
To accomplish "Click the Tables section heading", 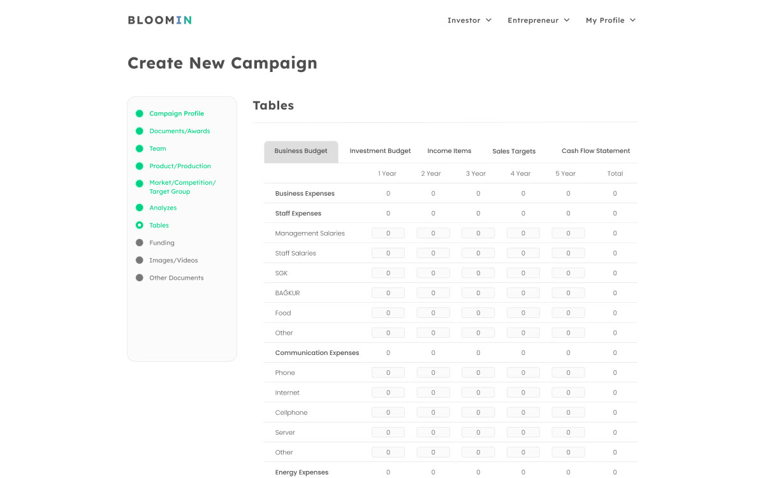I will coord(273,106).
